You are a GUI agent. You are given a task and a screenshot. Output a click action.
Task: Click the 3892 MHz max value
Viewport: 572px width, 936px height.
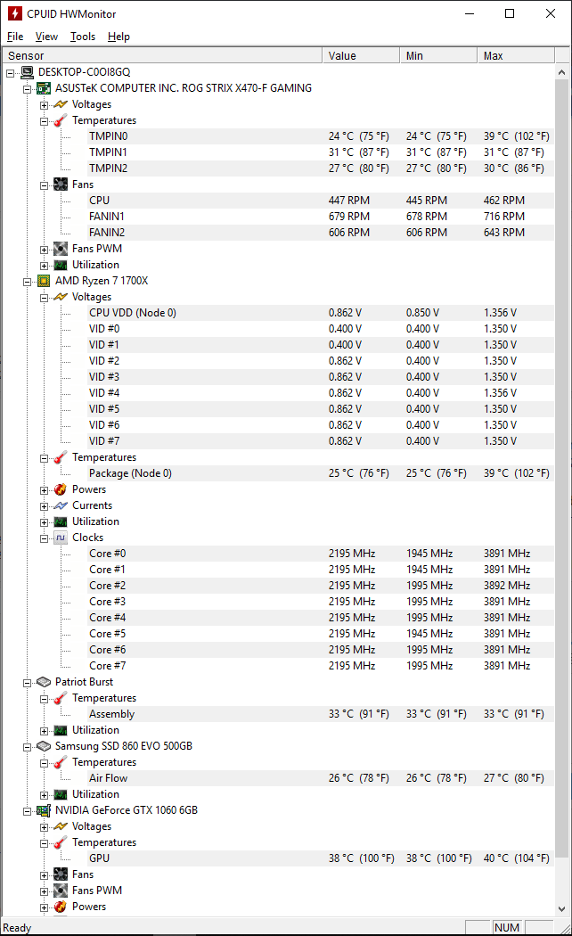pos(507,586)
